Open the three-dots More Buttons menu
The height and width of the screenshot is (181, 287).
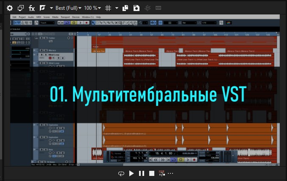pyautogui.click(x=170, y=173)
